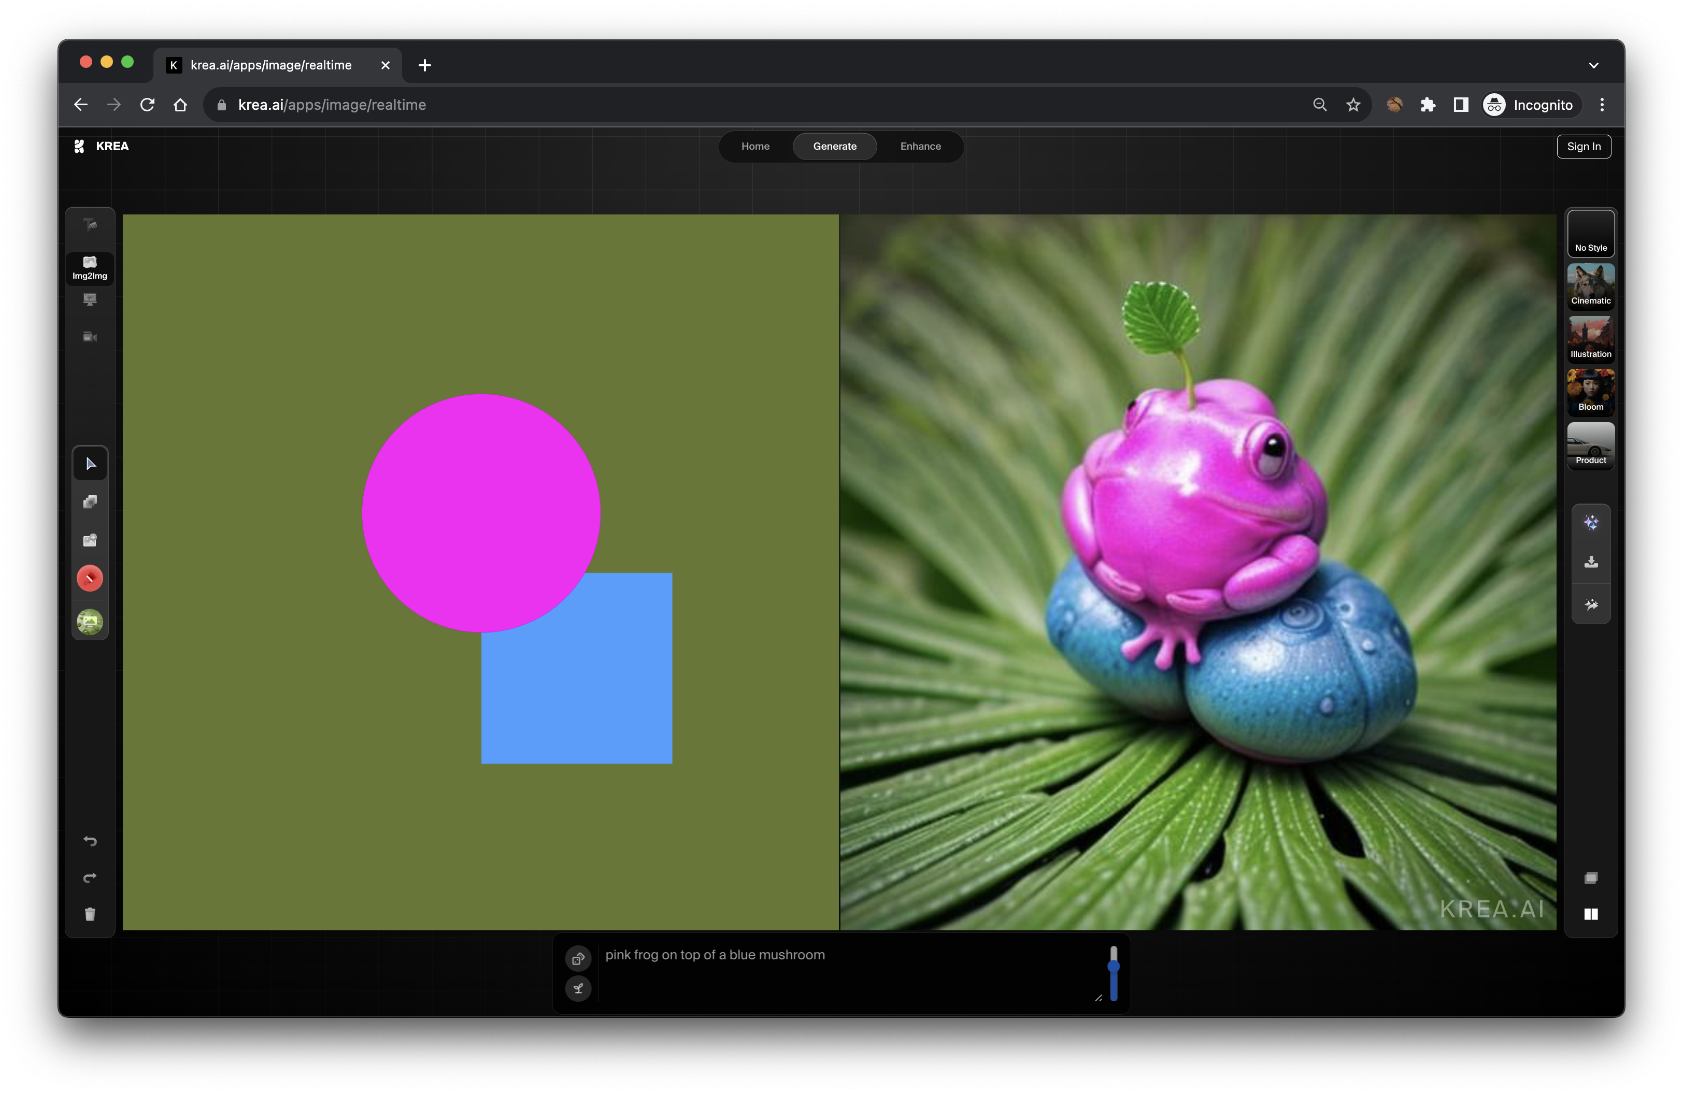Open the green background image picker
This screenshot has height=1094, width=1683.
click(90, 622)
